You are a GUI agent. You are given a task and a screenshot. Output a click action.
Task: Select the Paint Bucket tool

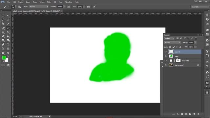pos(8,36)
